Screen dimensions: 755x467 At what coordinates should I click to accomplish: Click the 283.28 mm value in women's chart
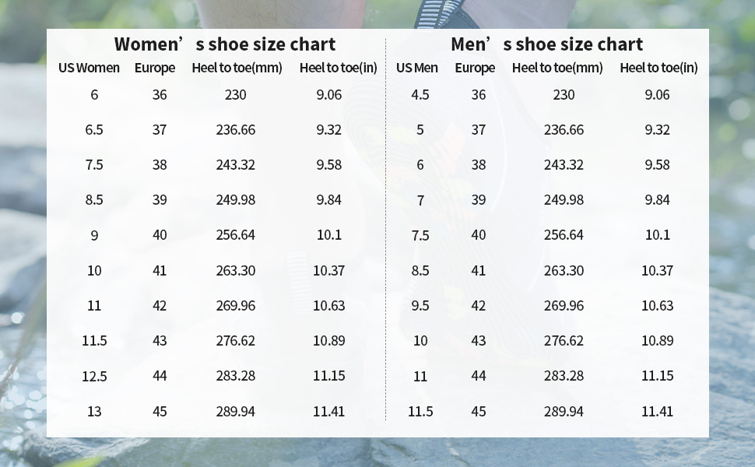pos(235,376)
